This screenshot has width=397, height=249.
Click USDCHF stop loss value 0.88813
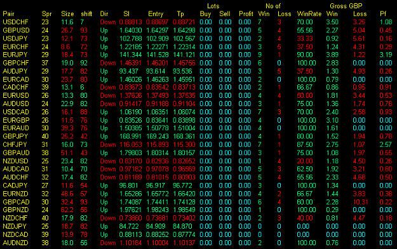[130, 22]
